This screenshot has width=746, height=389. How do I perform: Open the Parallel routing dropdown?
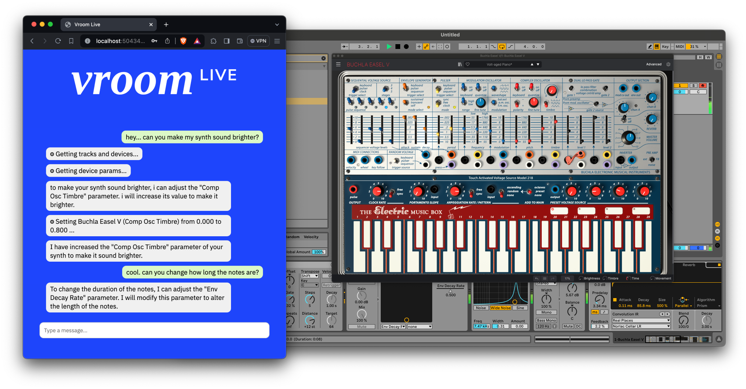[683, 306]
